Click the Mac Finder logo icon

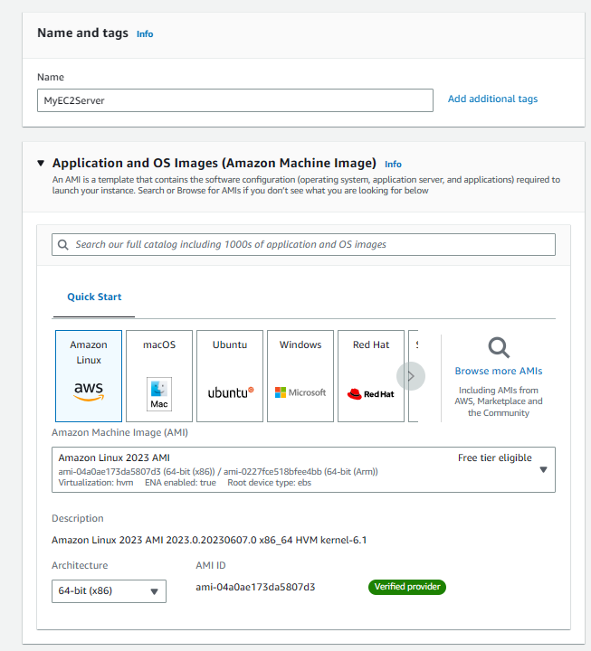(159, 394)
